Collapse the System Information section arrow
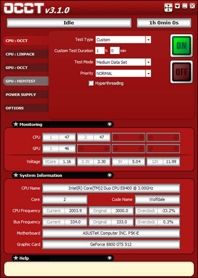The image size is (198, 278). (x=109, y=175)
